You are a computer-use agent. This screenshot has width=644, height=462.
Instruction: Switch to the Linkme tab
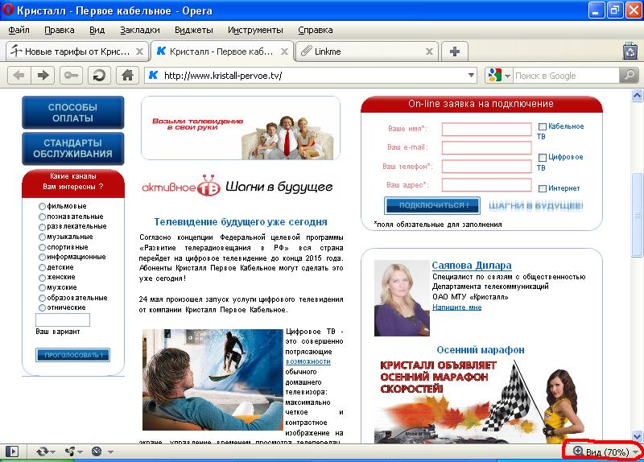pos(366,52)
